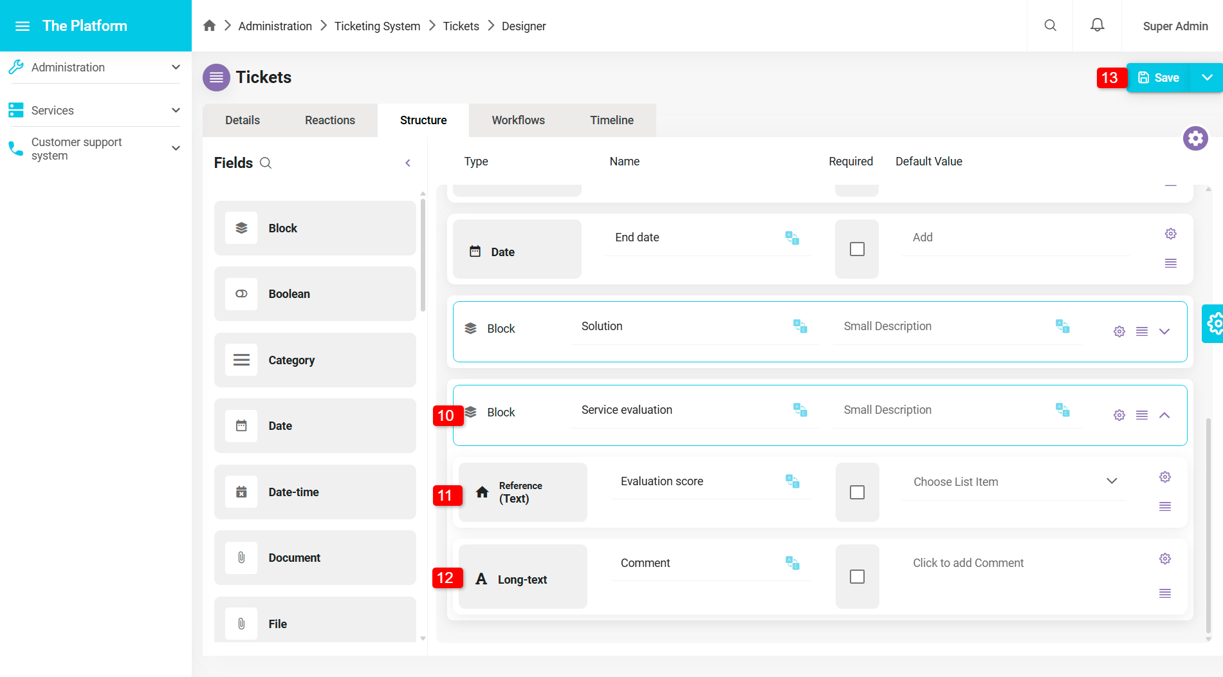The height and width of the screenshot is (677, 1223).
Task: Expand the Solution block
Action: pyautogui.click(x=1164, y=331)
